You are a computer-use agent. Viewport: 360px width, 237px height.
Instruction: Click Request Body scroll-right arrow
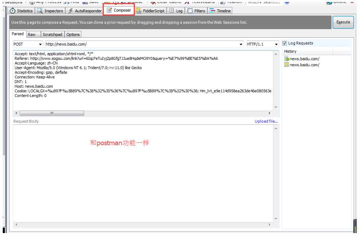pyautogui.click(x=270, y=224)
